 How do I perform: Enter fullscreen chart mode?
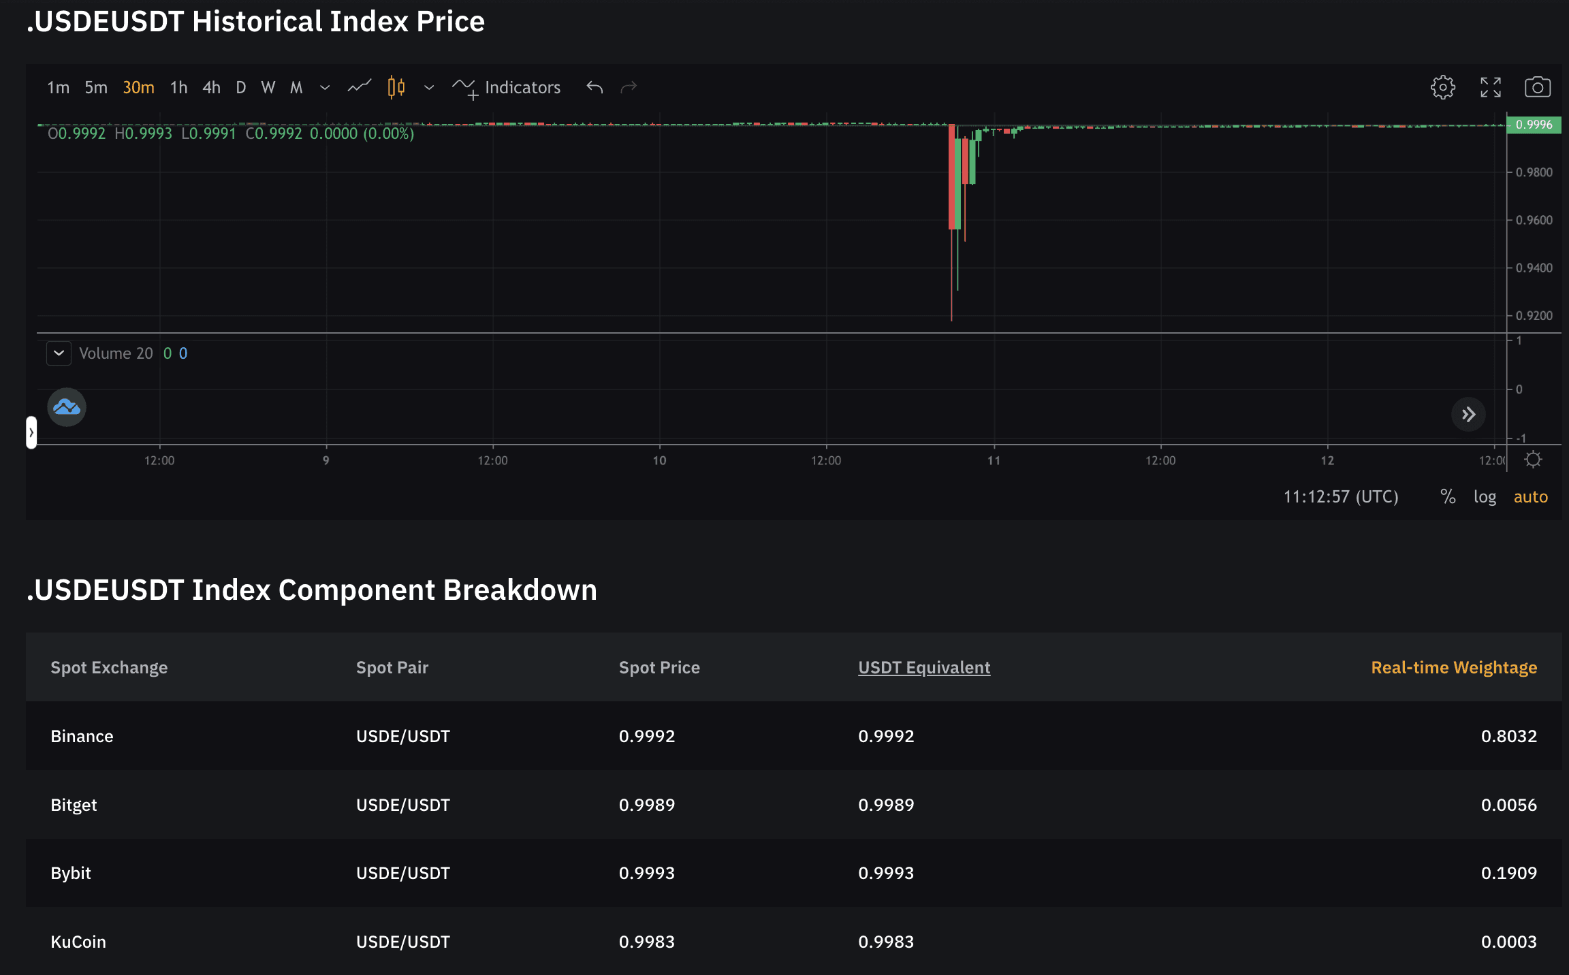tap(1491, 87)
